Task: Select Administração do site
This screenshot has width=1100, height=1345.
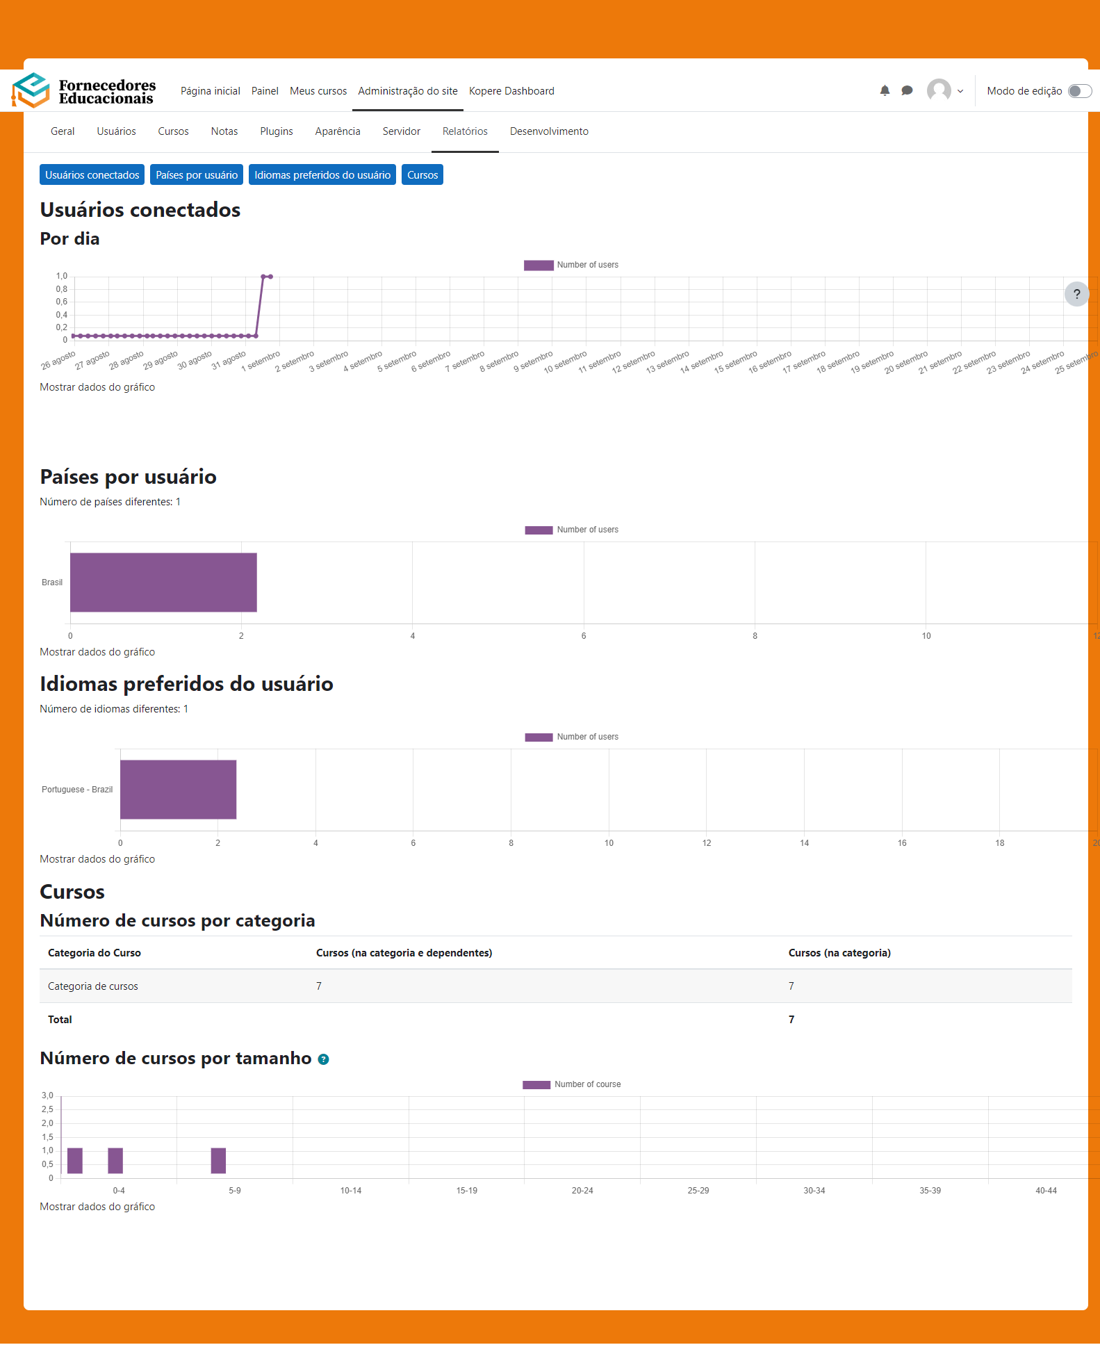Action: (x=408, y=91)
